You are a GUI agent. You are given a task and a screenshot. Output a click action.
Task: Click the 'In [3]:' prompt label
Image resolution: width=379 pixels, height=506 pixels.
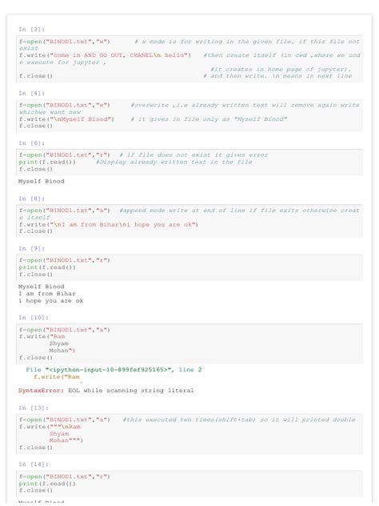click(x=32, y=30)
